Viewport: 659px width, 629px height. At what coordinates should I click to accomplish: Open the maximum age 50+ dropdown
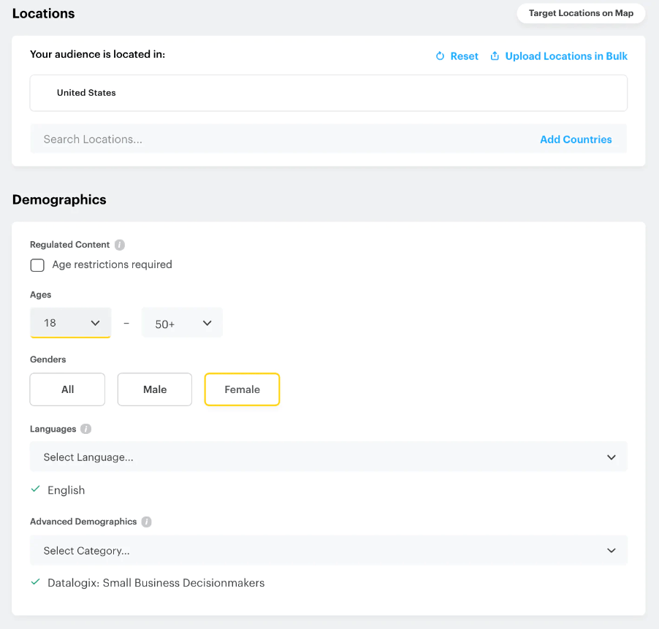click(182, 323)
